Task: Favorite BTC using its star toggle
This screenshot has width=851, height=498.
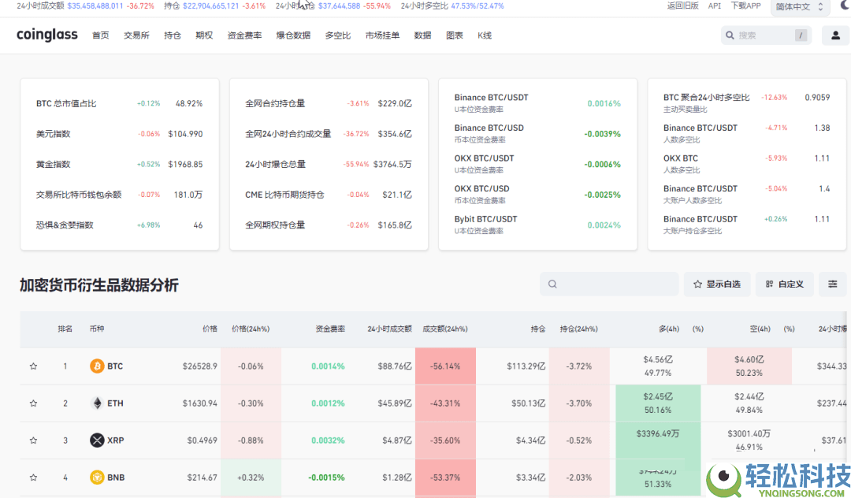Action: click(x=33, y=366)
